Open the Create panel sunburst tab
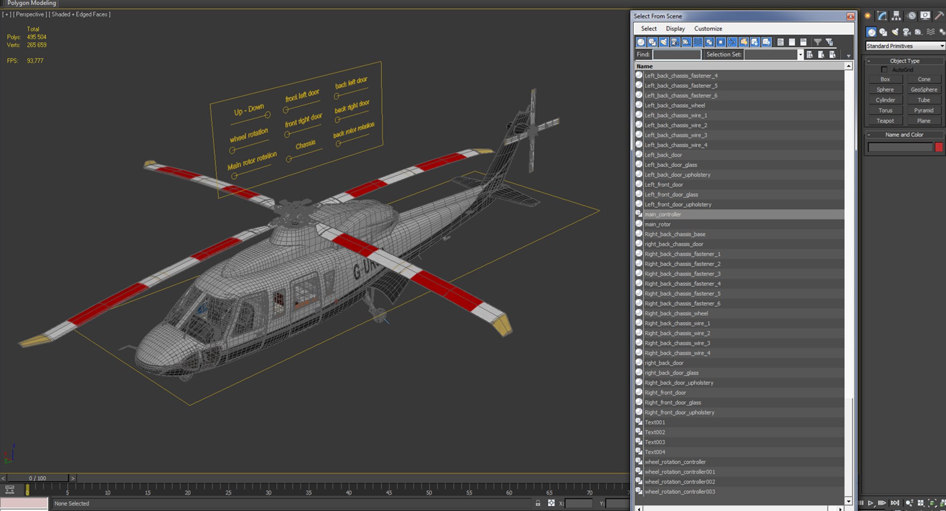This screenshot has height=511, width=946. tap(868, 16)
